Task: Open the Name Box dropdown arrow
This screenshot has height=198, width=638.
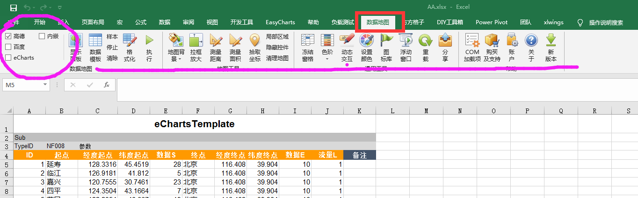Action: coord(45,85)
